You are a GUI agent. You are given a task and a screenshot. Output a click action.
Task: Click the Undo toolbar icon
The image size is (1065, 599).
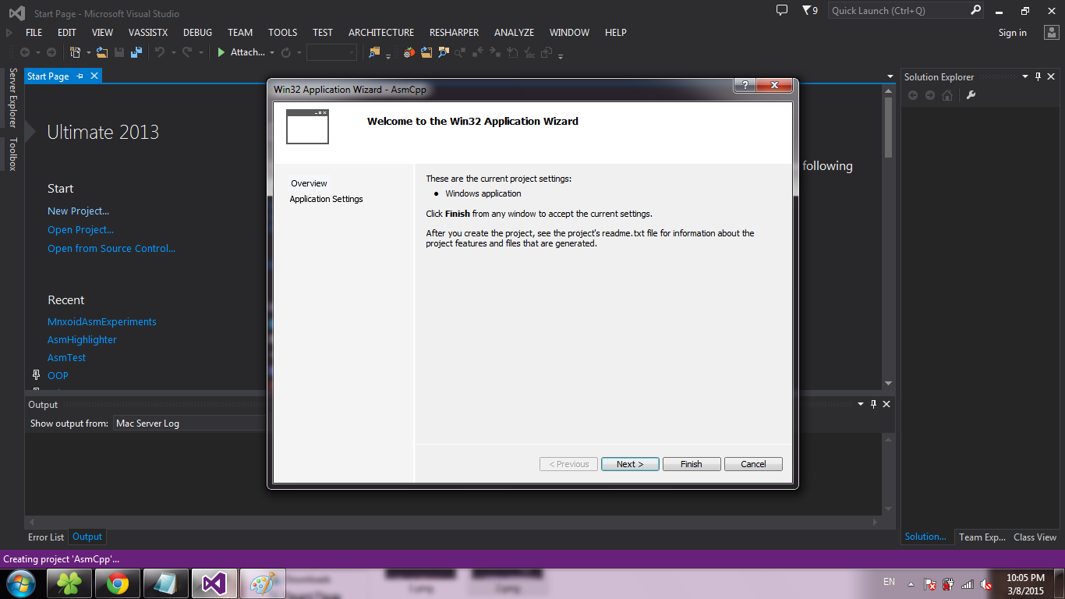pyautogui.click(x=160, y=52)
